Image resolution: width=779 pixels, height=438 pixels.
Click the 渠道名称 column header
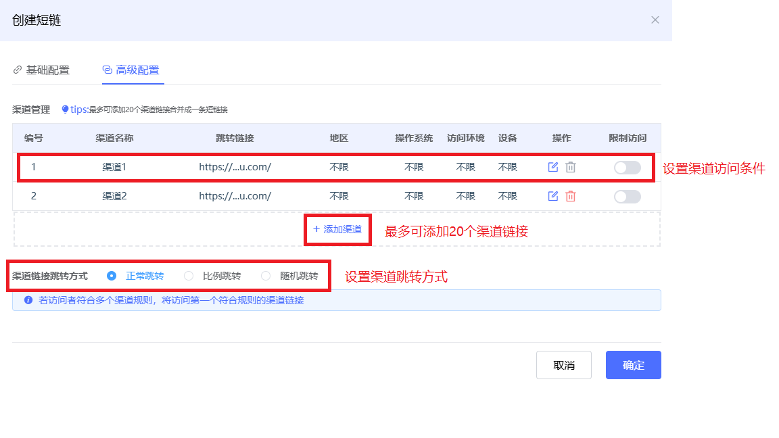[114, 138]
